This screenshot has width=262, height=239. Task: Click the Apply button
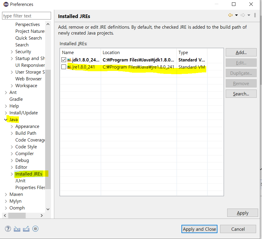coord(243,213)
